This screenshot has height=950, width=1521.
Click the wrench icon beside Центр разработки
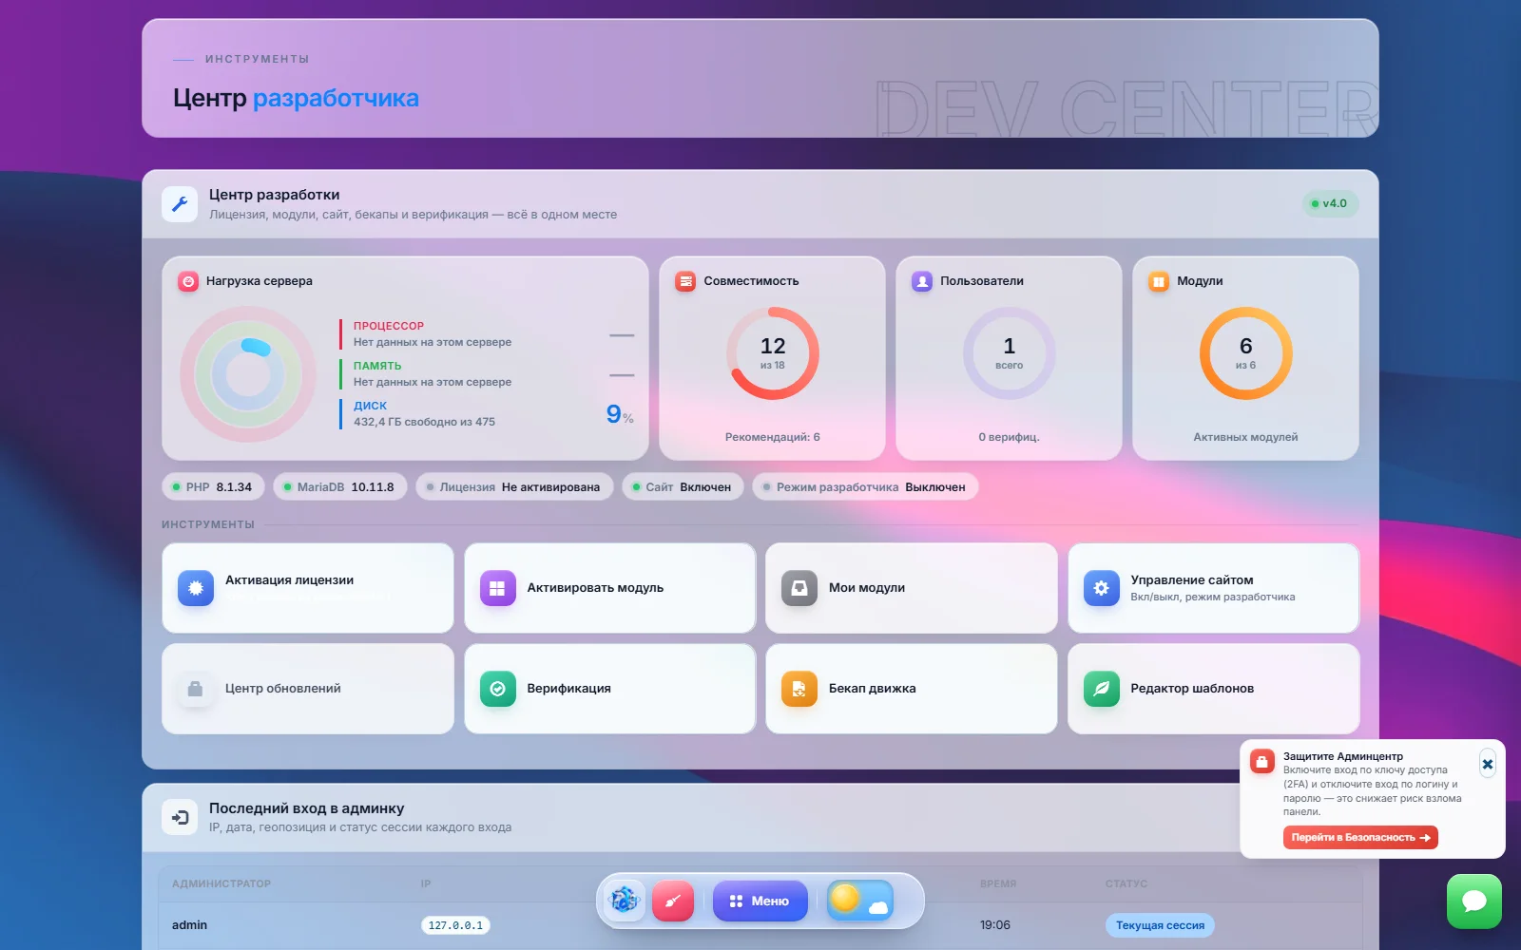[x=180, y=203]
